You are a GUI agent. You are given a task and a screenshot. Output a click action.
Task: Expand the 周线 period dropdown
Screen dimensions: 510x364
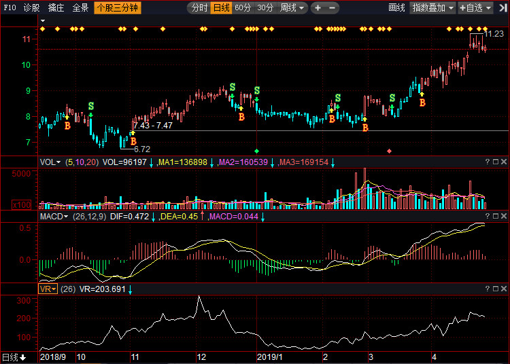293,8
